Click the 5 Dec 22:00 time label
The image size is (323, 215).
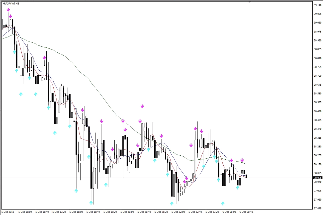179,212
